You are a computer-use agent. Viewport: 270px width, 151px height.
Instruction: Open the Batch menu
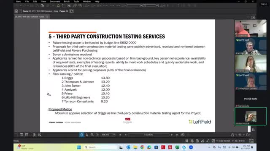pyautogui.click(x=67, y=2)
